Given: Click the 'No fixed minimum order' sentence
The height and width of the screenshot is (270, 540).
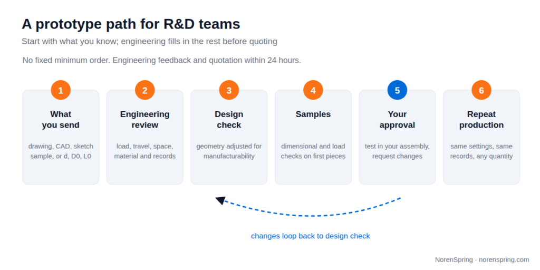Looking at the screenshot, I should 161,60.
